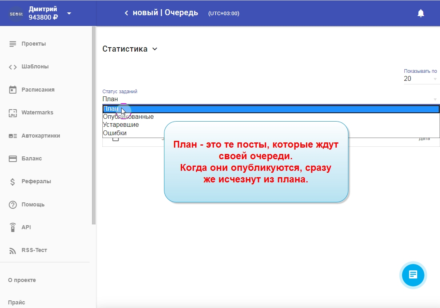The height and width of the screenshot is (308, 440).
Task: Tick the select-all checkbox in table header
Action: click(x=116, y=138)
